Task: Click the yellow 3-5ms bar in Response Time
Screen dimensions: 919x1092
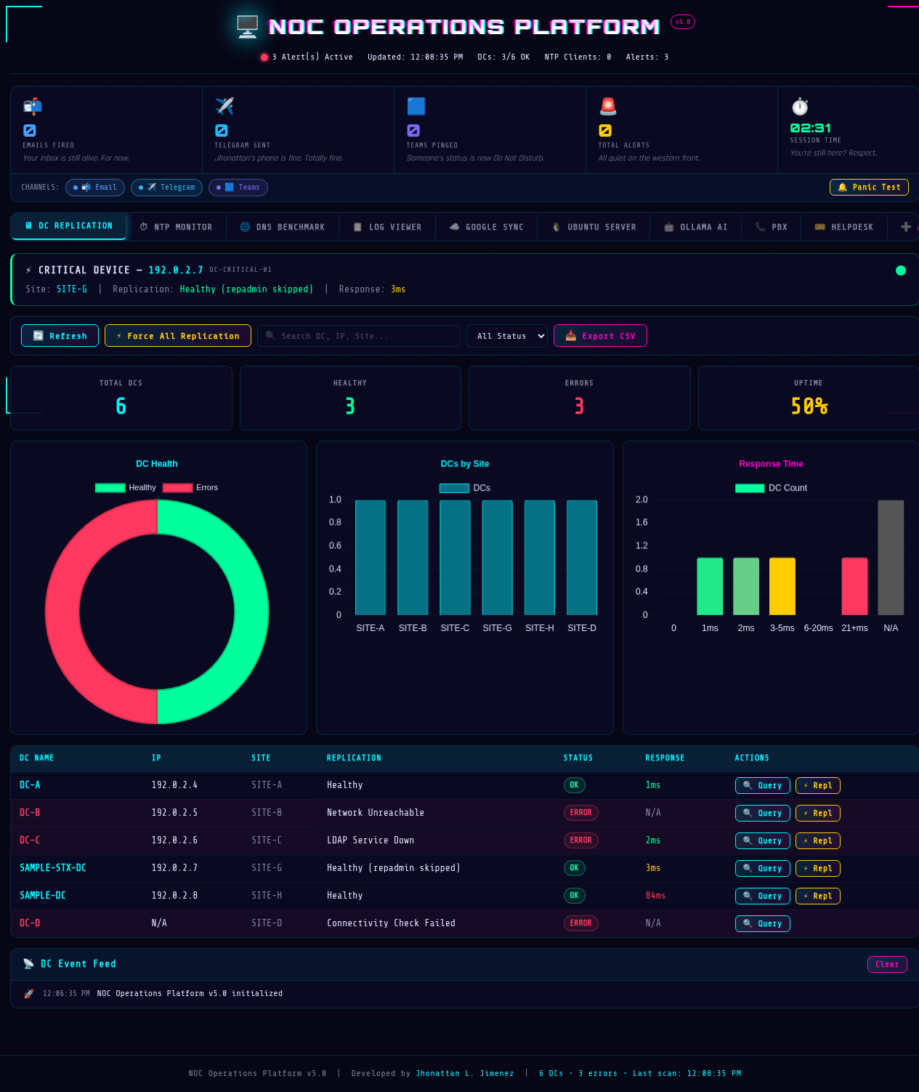Action: [782, 586]
